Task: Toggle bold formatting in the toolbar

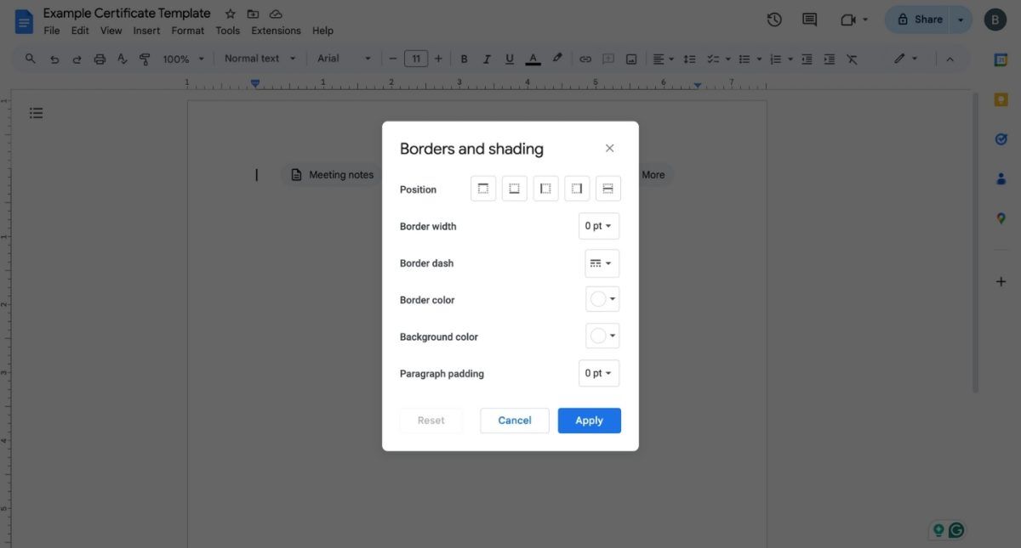Action: [464, 58]
